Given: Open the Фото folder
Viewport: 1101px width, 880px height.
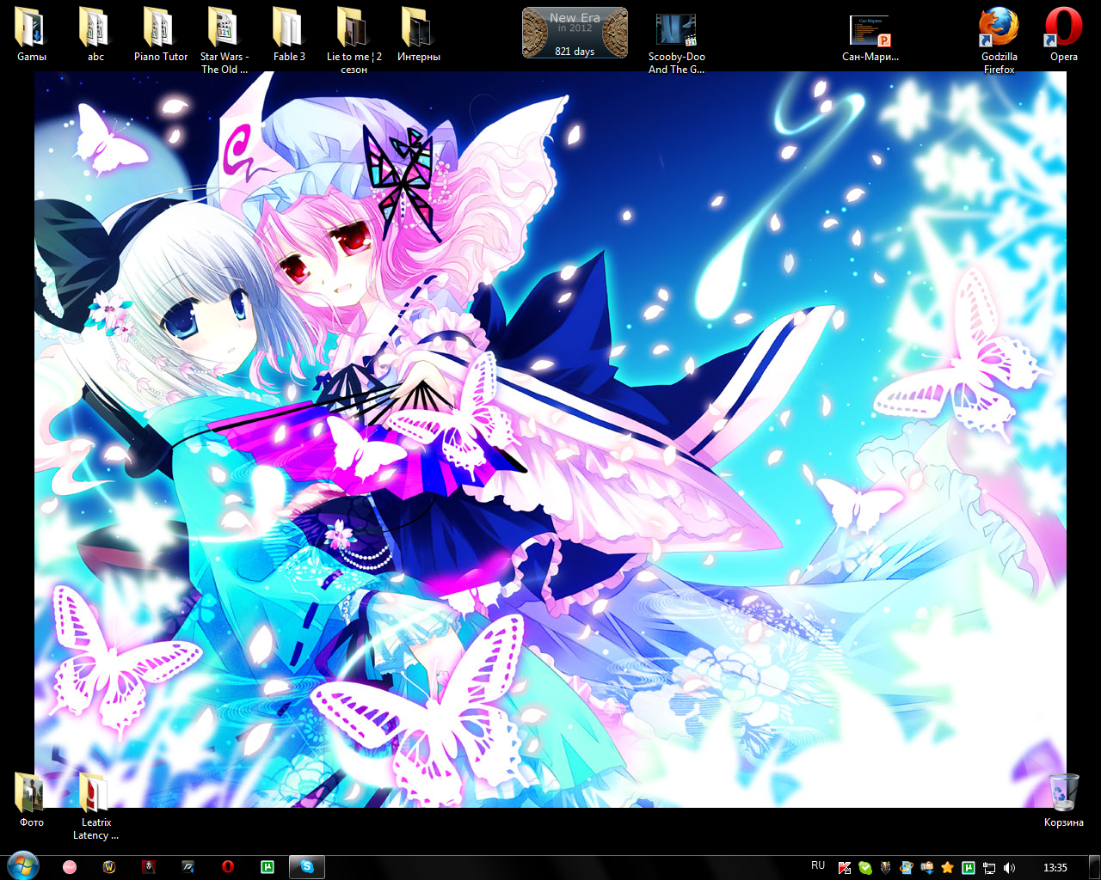Looking at the screenshot, I should click(31, 799).
